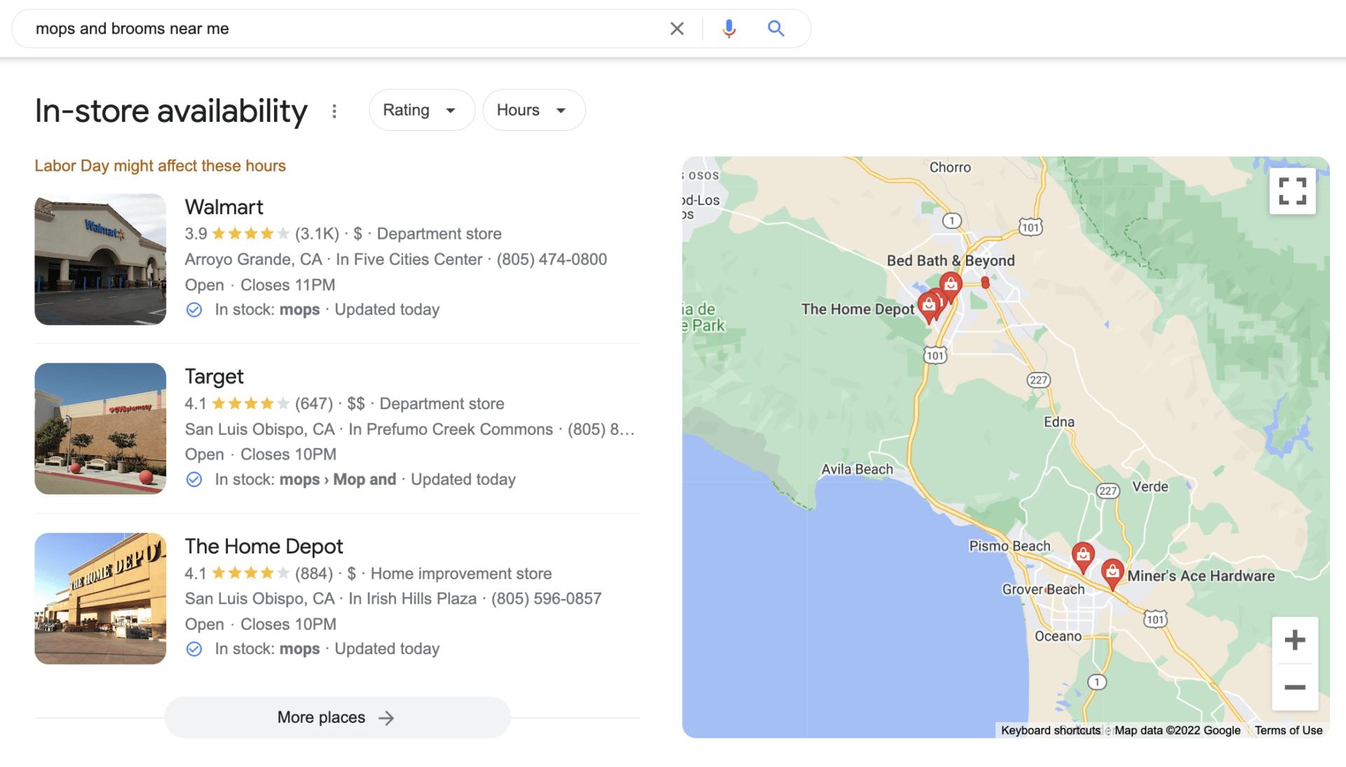Start voice search with the microphone icon
This screenshot has width=1346, height=767.
coord(729,29)
